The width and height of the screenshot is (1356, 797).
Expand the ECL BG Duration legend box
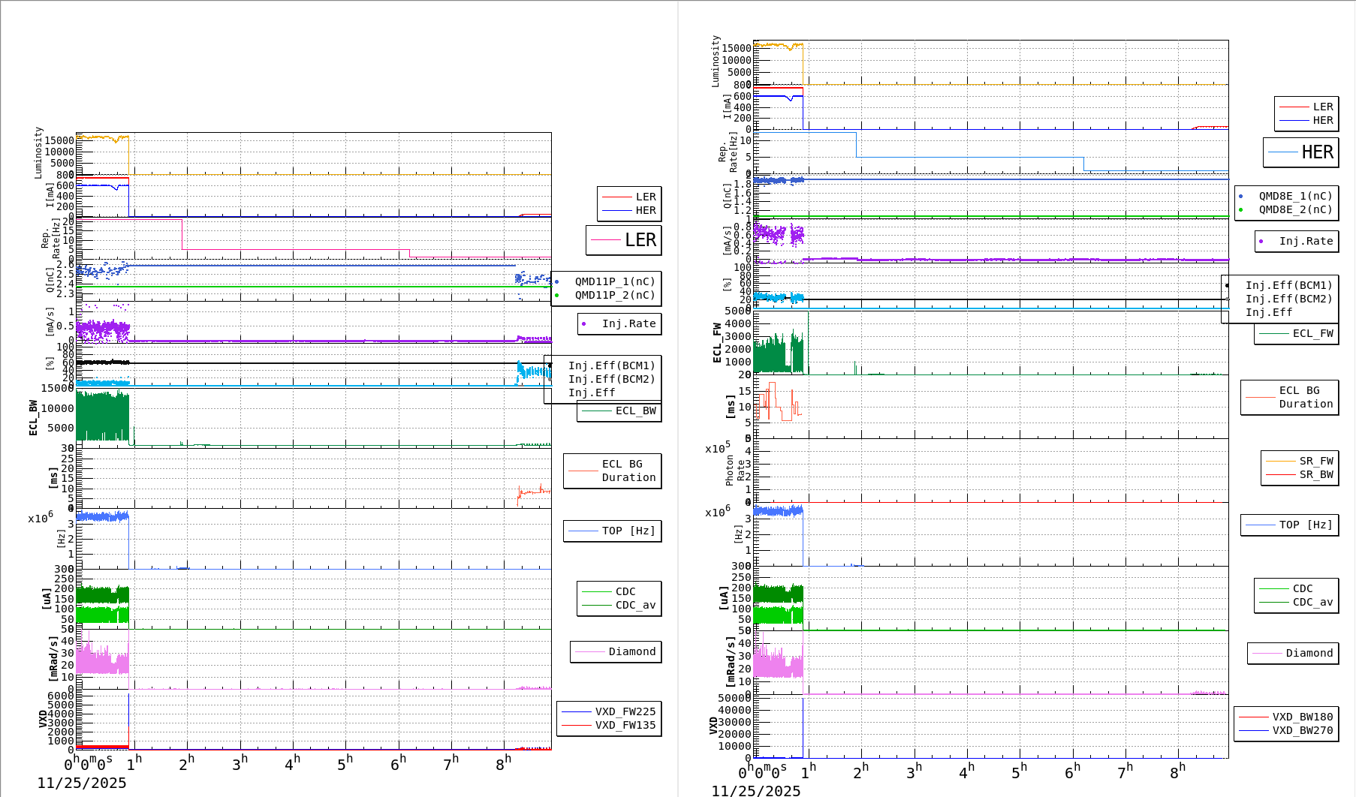click(612, 471)
